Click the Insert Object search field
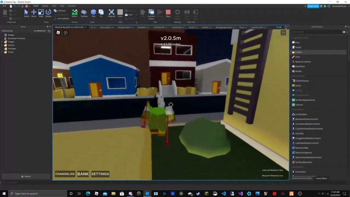The image size is (350, 197). pos(316,32)
